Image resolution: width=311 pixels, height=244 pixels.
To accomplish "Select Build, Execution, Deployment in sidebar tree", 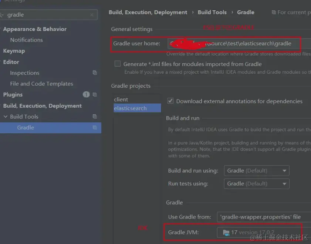I will pyautogui.click(x=42, y=106).
